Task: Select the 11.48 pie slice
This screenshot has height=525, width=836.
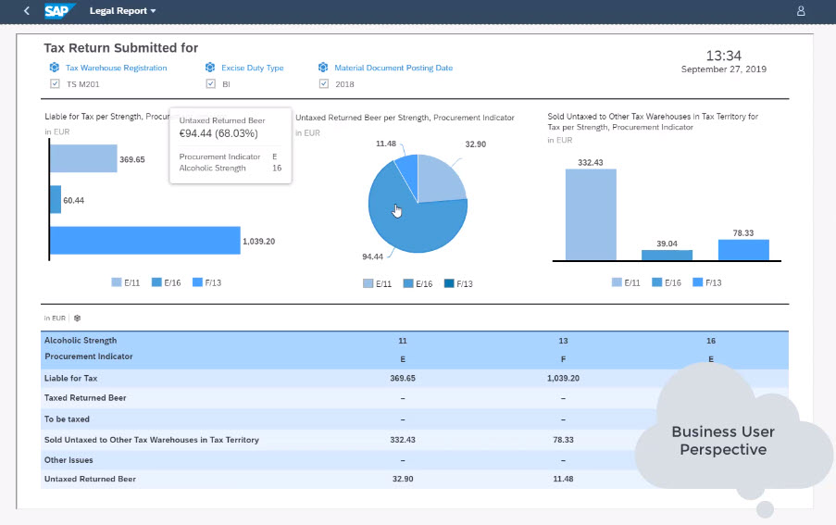Action: point(409,171)
